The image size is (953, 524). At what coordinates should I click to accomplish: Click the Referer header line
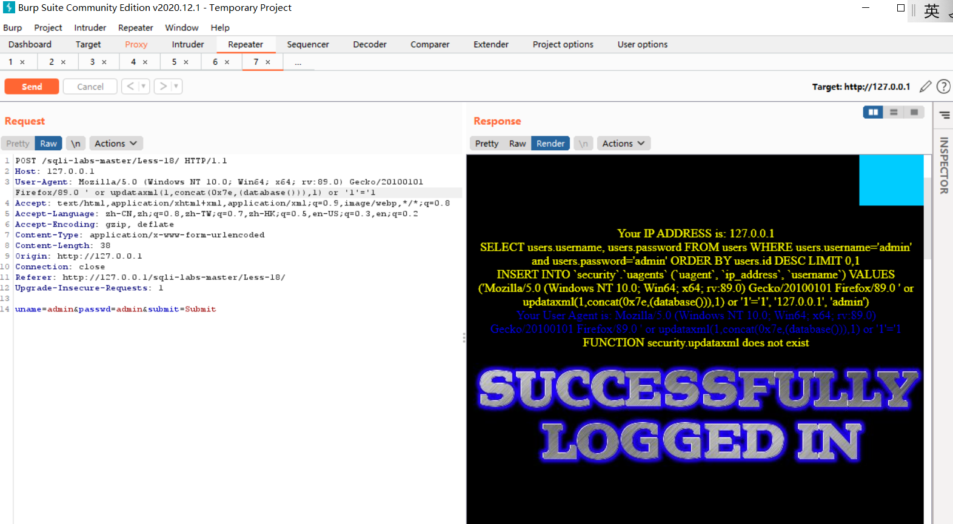(x=150, y=277)
